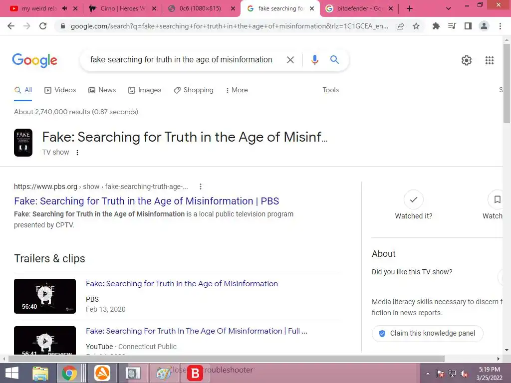Screen dimensions: 511x383
Task: Click inside the Google search field
Action: [x=181, y=60]
